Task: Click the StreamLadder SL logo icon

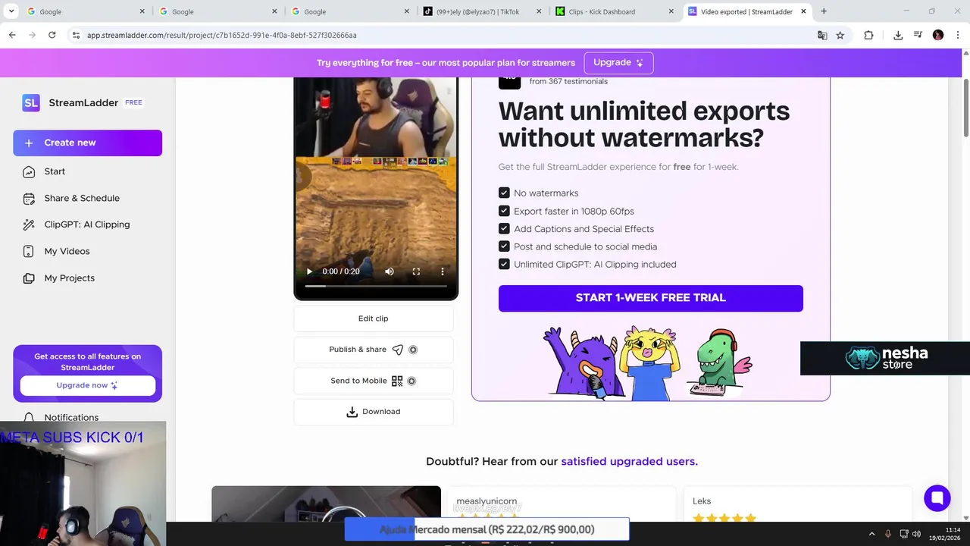Action: pyautogui.click(x=31, y=103)
